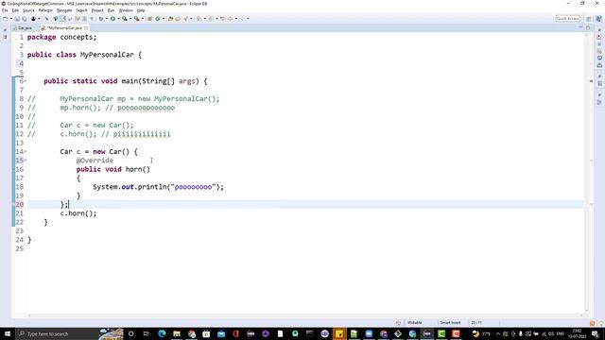Screen dimensions: 605x340
Task: Open the Source menu
Action: point(28,10)
